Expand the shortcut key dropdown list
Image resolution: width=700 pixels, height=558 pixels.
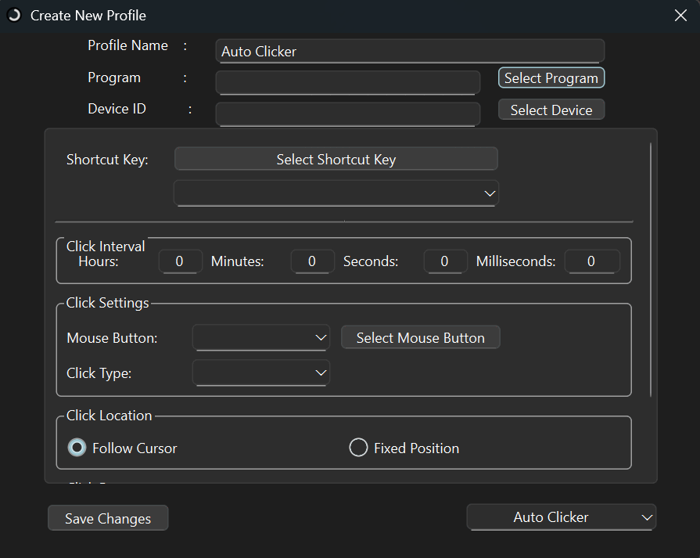pyautogui.click(x=336, y=193)
